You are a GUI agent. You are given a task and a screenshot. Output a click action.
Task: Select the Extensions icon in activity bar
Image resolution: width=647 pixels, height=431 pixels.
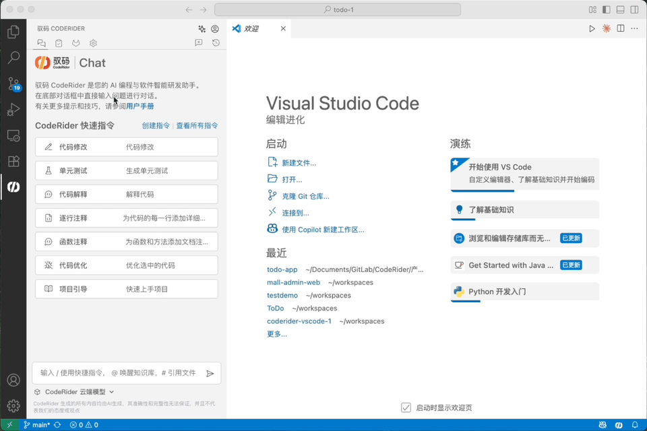14,161
